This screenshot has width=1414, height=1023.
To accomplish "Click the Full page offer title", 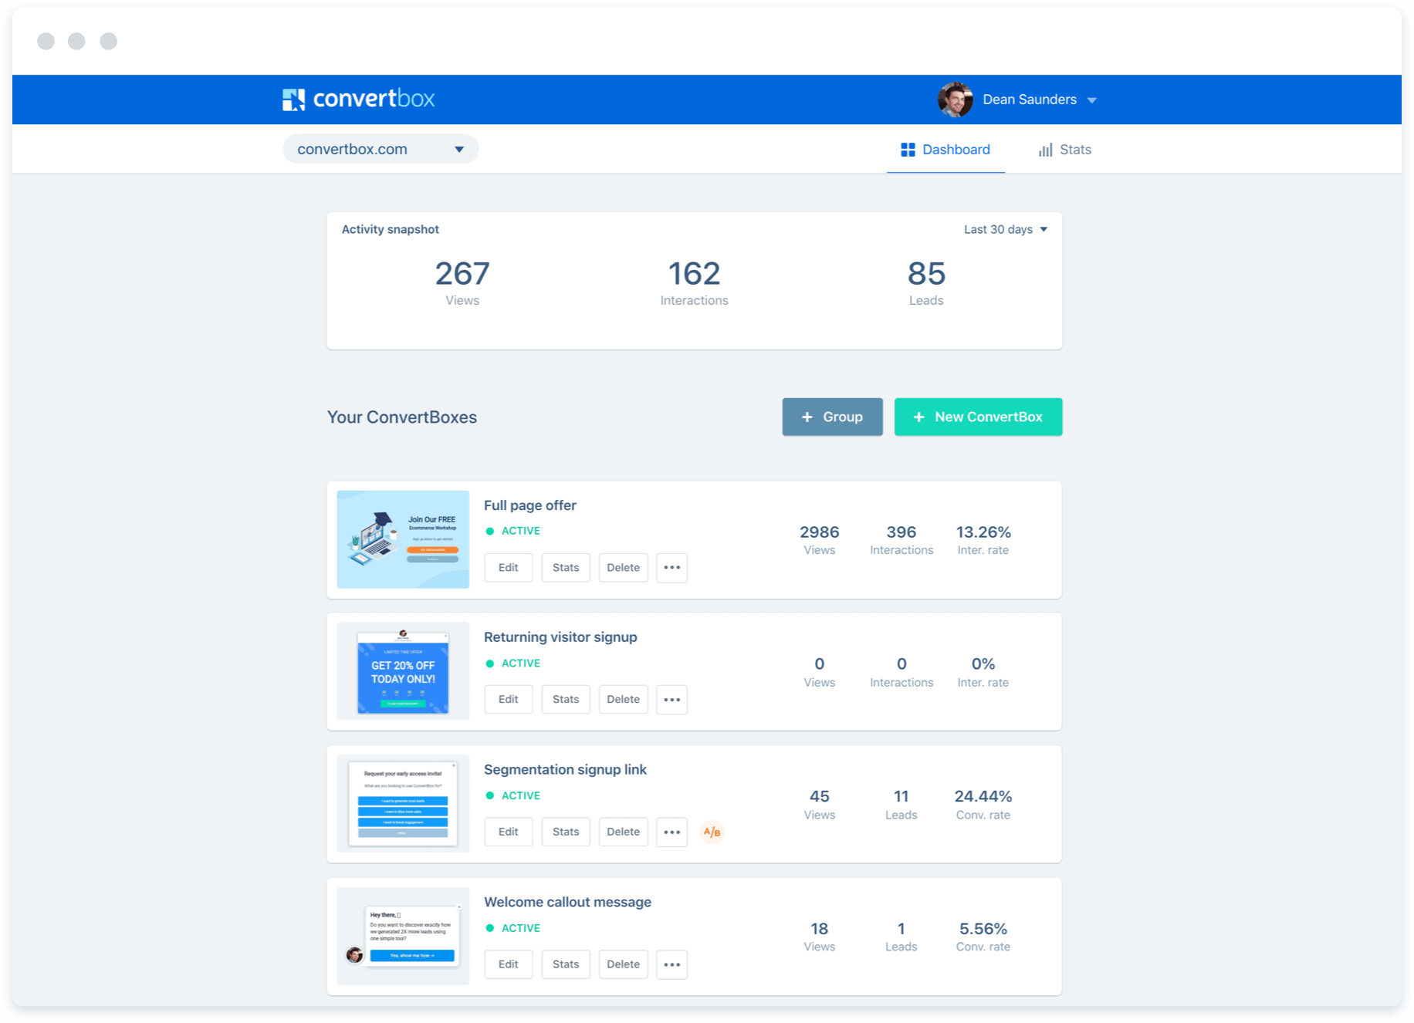I will (530, 505).
